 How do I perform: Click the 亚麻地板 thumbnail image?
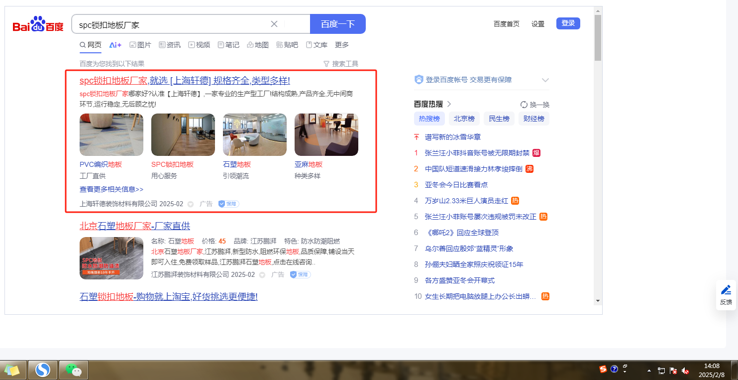click(x=326, y=135)
